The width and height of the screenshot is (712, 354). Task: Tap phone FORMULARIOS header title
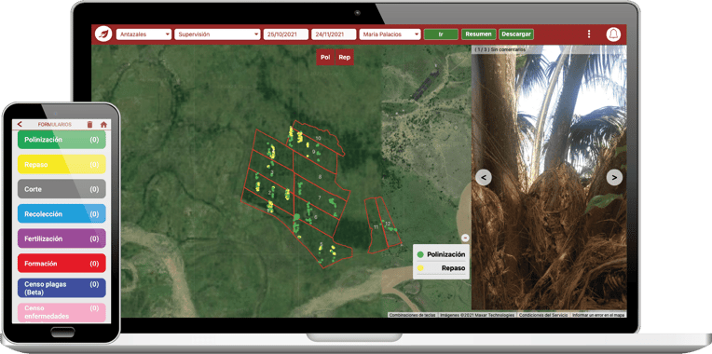54,124
